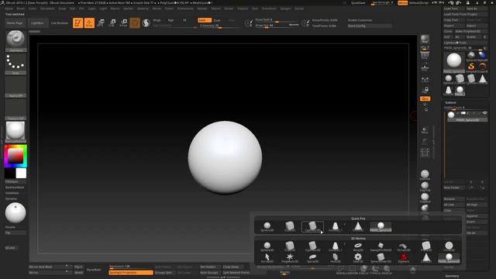This screenshot has height=279, width=496.
Task: Collapse the Subtool section header
Action: [450, 102]
